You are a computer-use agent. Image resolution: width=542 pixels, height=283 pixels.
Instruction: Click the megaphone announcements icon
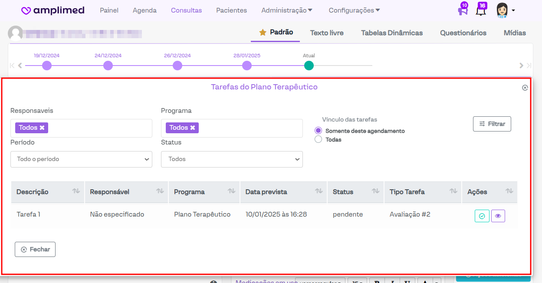click(x=463, y=10)
